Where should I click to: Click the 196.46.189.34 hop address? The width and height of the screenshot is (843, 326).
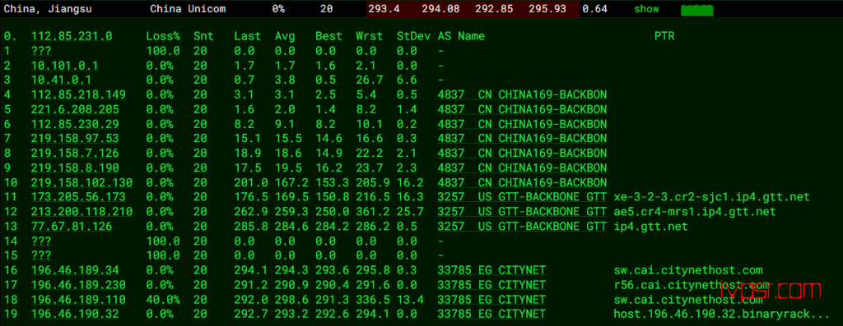coord(75,269)
